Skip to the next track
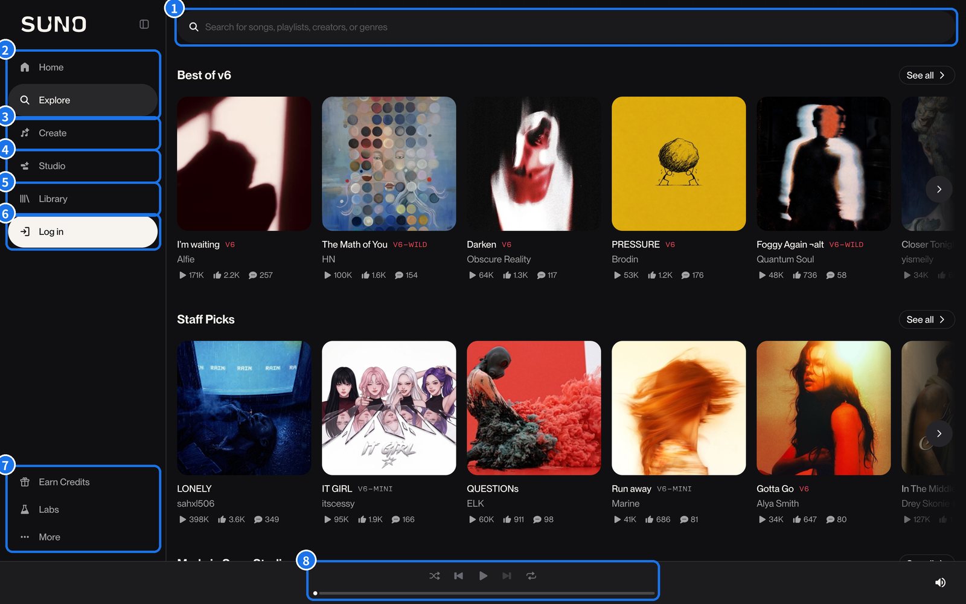The image size is (966, 604). click(x=507, y=576)
